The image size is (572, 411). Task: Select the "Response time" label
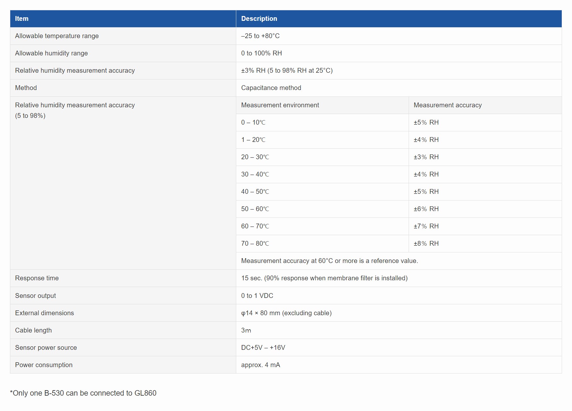37,278
